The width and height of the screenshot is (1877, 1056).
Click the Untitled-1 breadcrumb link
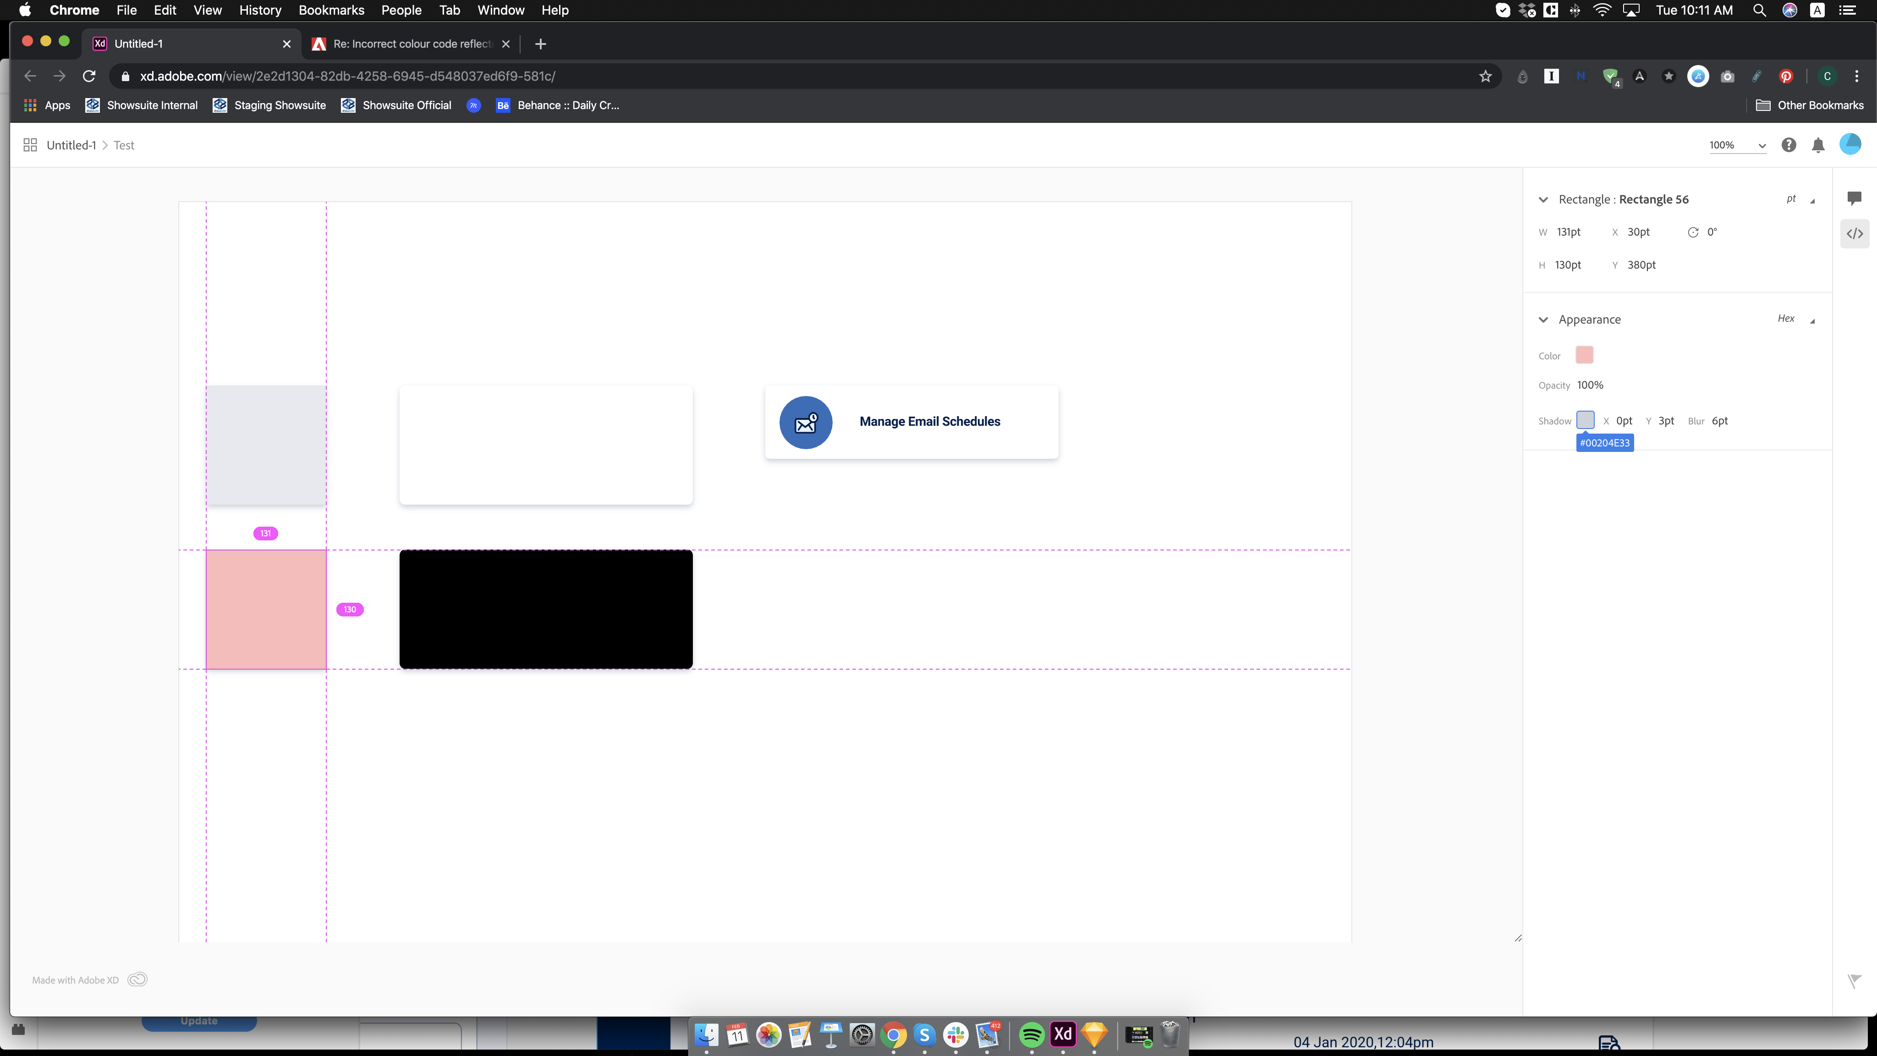(x=71, y=145)
